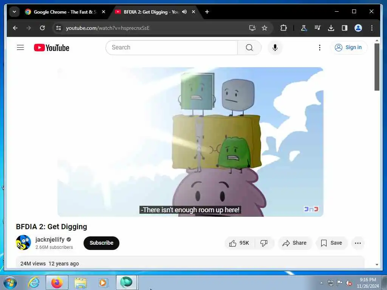
Task: Close the Google Chrome - The Fast tab
Action: point(104,12)
